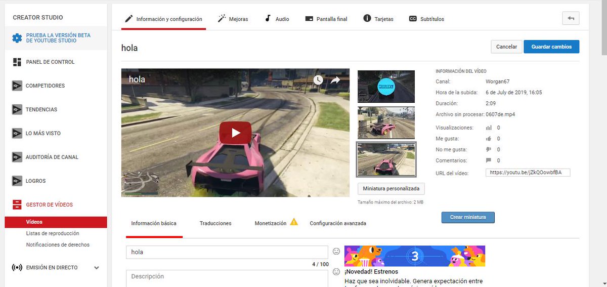
Task: Click the magic wand Mejoras icon
Action: (x=222, y=19)
